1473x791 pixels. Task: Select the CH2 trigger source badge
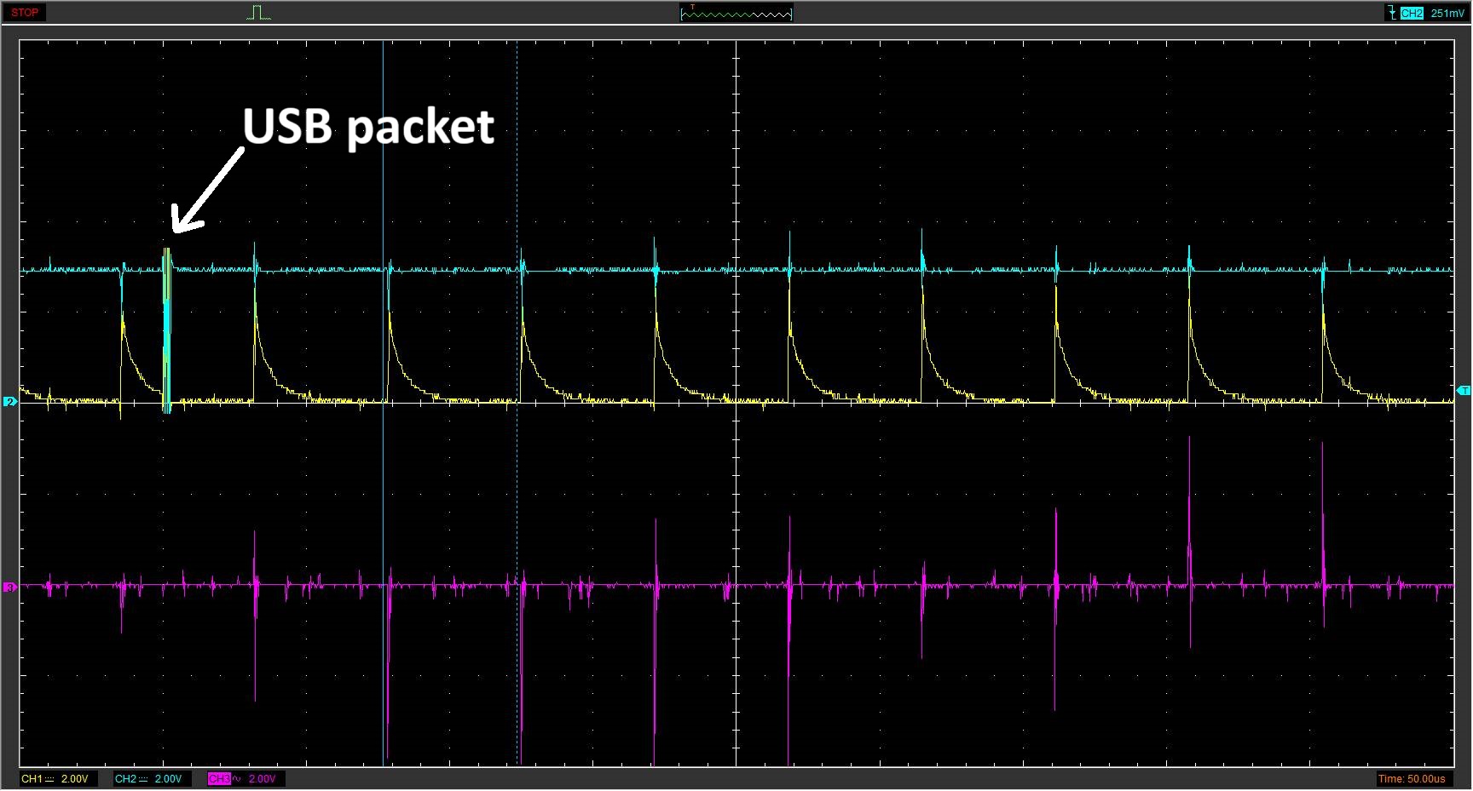tap(1412, 13)
